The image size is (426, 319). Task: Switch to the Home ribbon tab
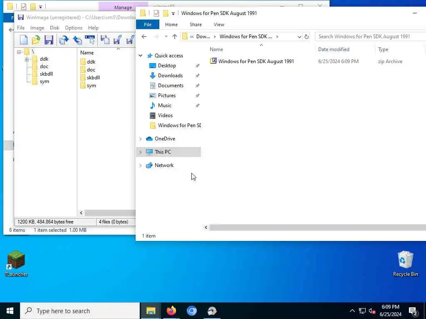coord(171,25)
